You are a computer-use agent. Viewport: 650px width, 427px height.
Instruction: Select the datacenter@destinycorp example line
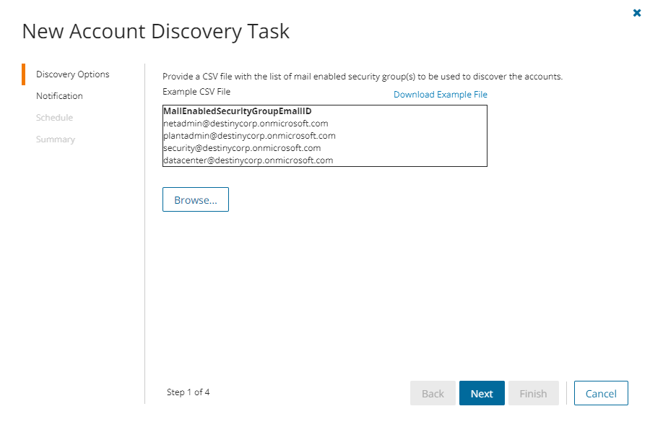(248, 160)
